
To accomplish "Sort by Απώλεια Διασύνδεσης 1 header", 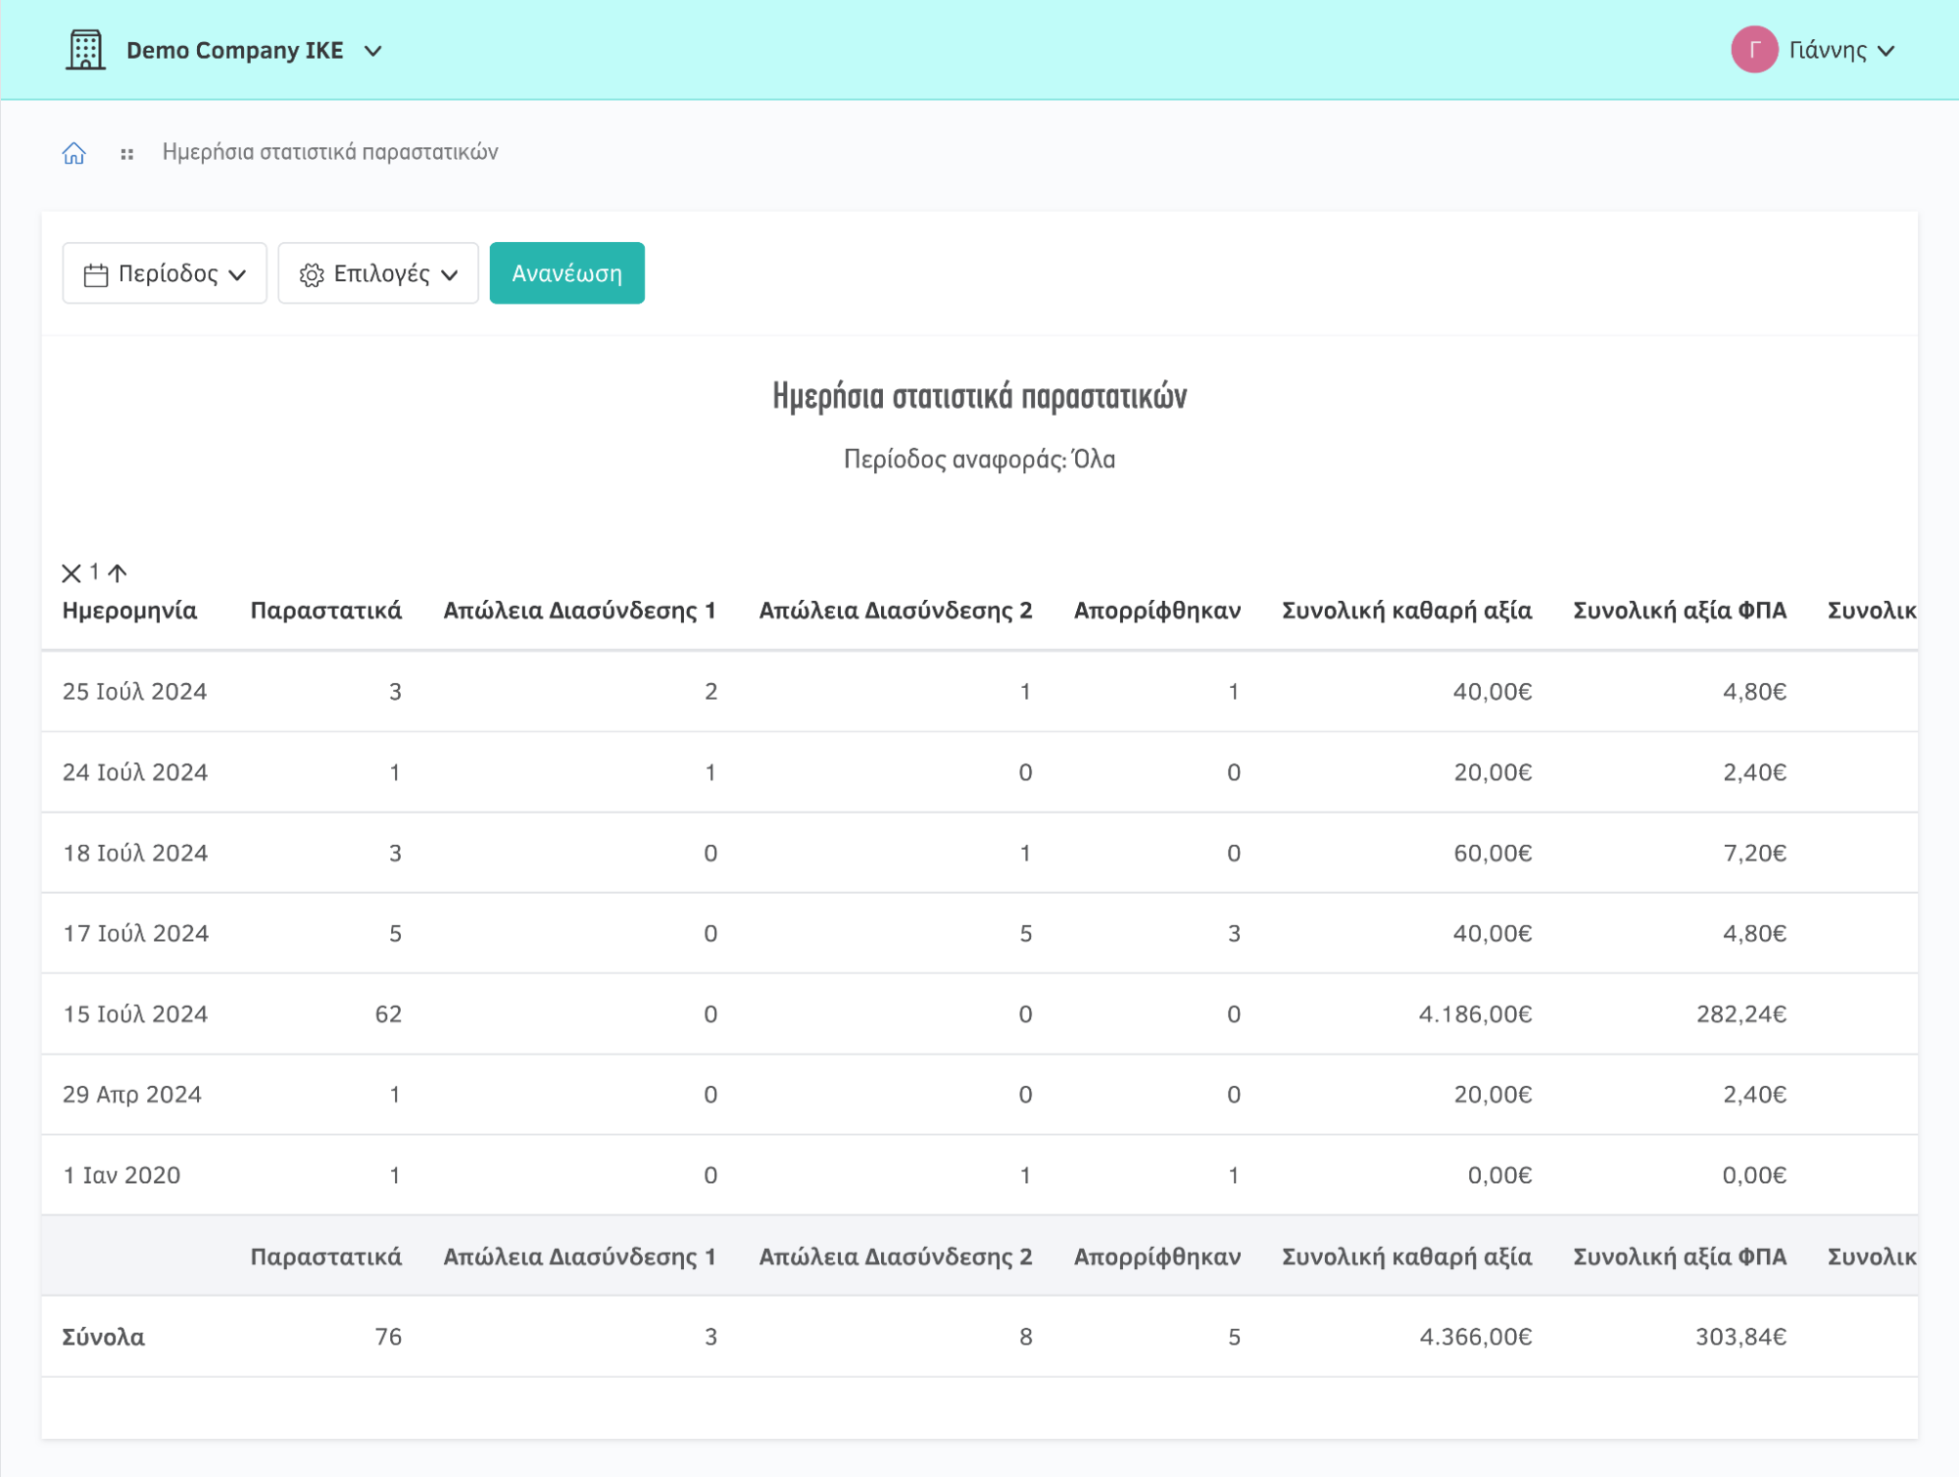I will (580, 611).
